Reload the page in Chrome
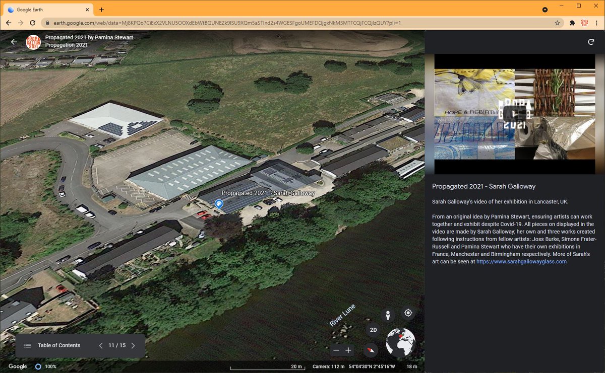Viewport: 605px width, 373px height. pyautogui.click(x=33, y=23)
